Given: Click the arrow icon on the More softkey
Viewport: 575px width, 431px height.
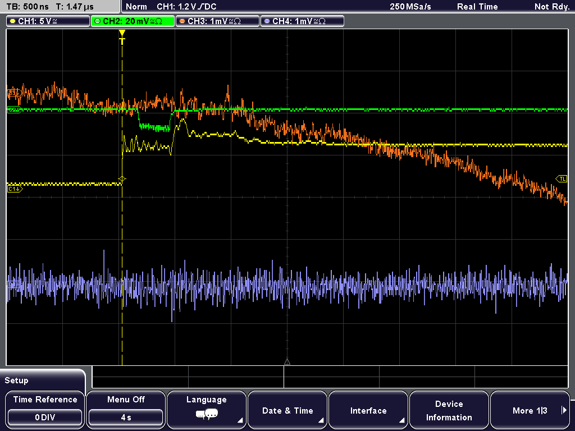Looking at the screenshot, I should coord(564,410).
